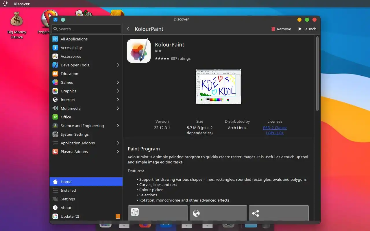The image size is (370, 231).
Task: Click the version number 22.12.3-1
Action: pyautogui.click(x=162, y=128)
